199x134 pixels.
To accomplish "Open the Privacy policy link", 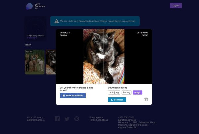I will [96, 117].
